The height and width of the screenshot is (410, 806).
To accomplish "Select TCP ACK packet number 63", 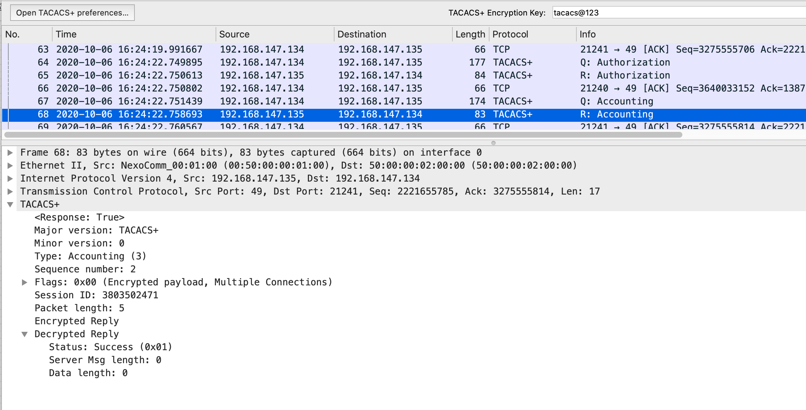I will [360, 49].
